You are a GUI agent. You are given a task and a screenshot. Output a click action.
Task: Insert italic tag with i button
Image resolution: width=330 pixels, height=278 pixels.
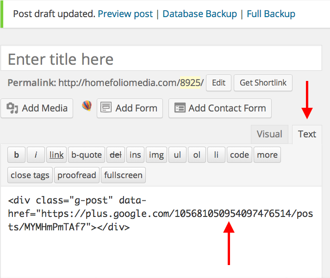tap(36, 155)
